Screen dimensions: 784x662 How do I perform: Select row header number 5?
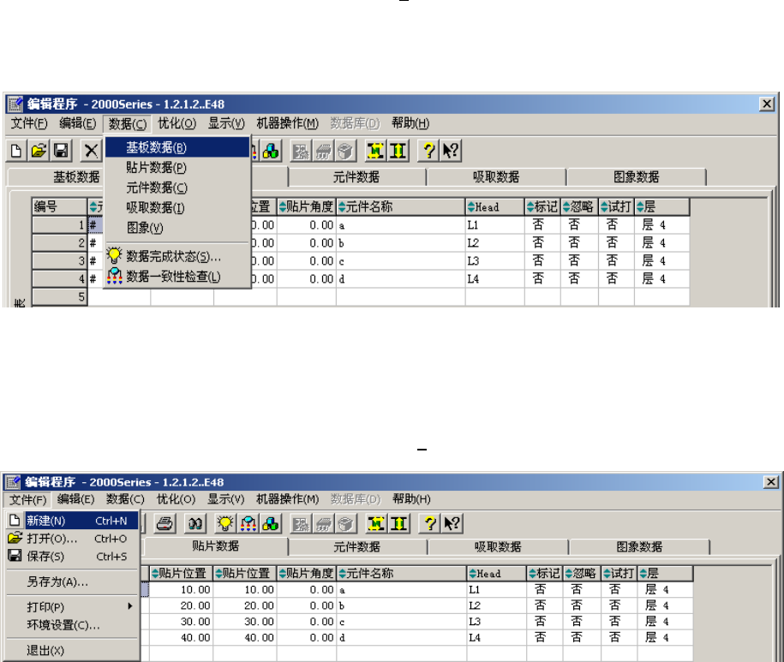[x=59, y=297]
